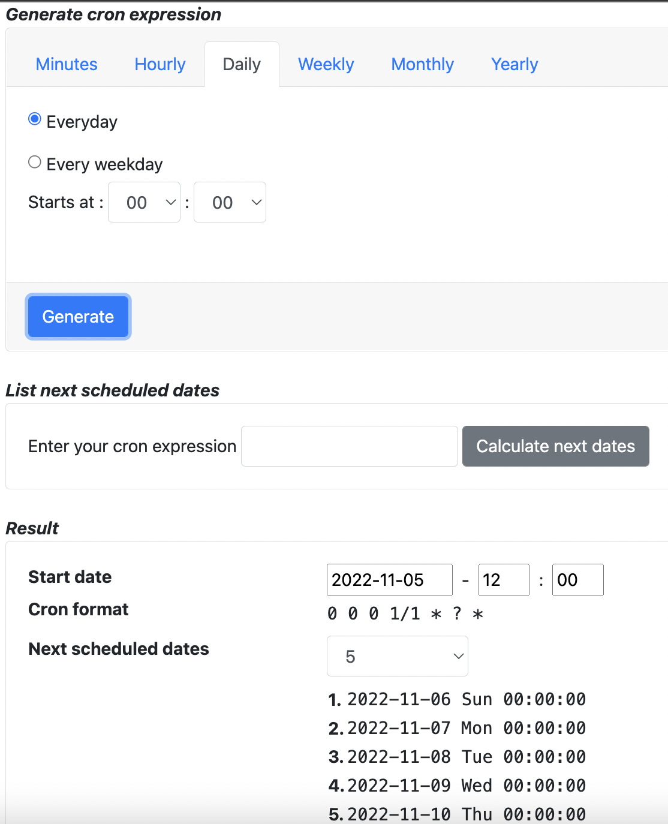Open the Monthly tab

tap(423, 64)
